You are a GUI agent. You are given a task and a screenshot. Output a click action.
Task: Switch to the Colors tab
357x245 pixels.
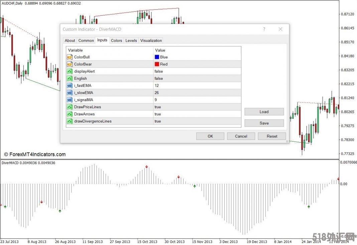(116, 41)
